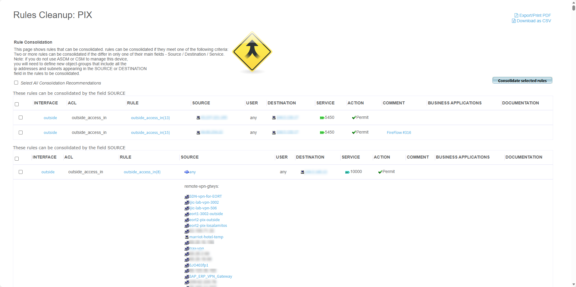
Task: Open the SAP_ERP_VPN_Gateway object link
Action: (x=211, y=276)
